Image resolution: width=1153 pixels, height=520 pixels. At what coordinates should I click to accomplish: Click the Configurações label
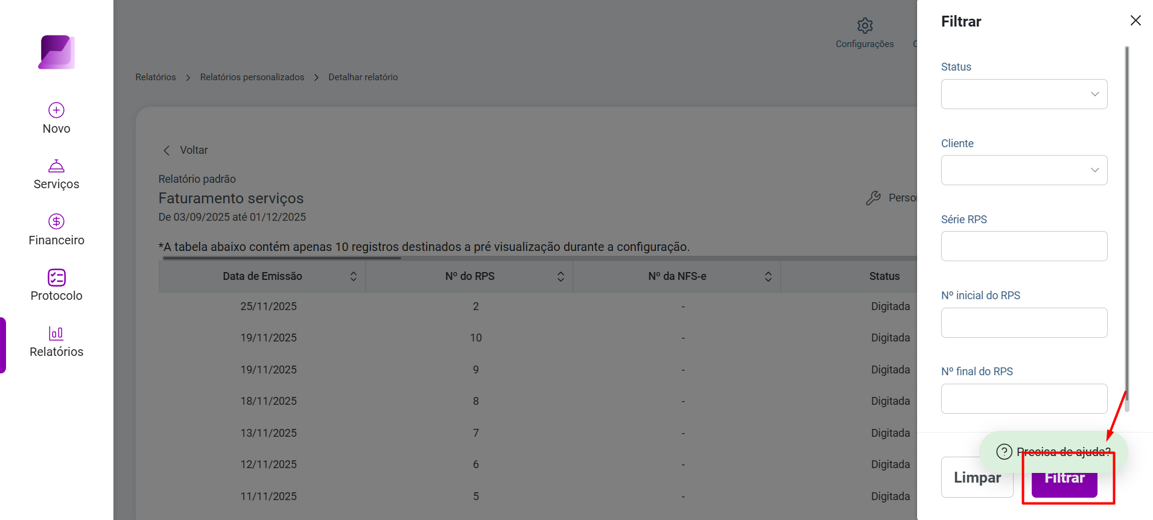coord(865,44)
